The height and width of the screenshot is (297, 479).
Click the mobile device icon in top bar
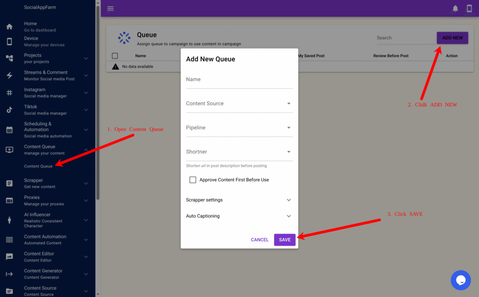coord(469,9)
